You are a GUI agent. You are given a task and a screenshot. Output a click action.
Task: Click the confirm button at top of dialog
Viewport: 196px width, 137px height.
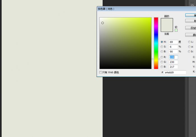click(191, 15)
